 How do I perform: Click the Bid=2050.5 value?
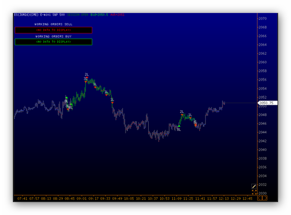point(99,15)
